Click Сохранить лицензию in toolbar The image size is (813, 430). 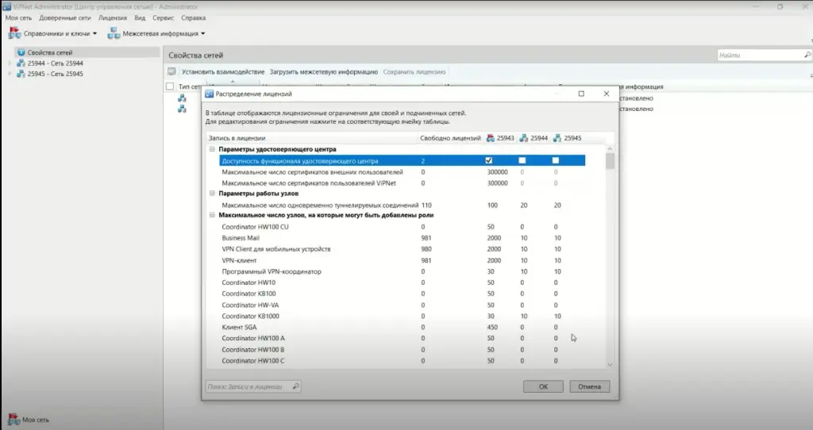coord(414,72)
